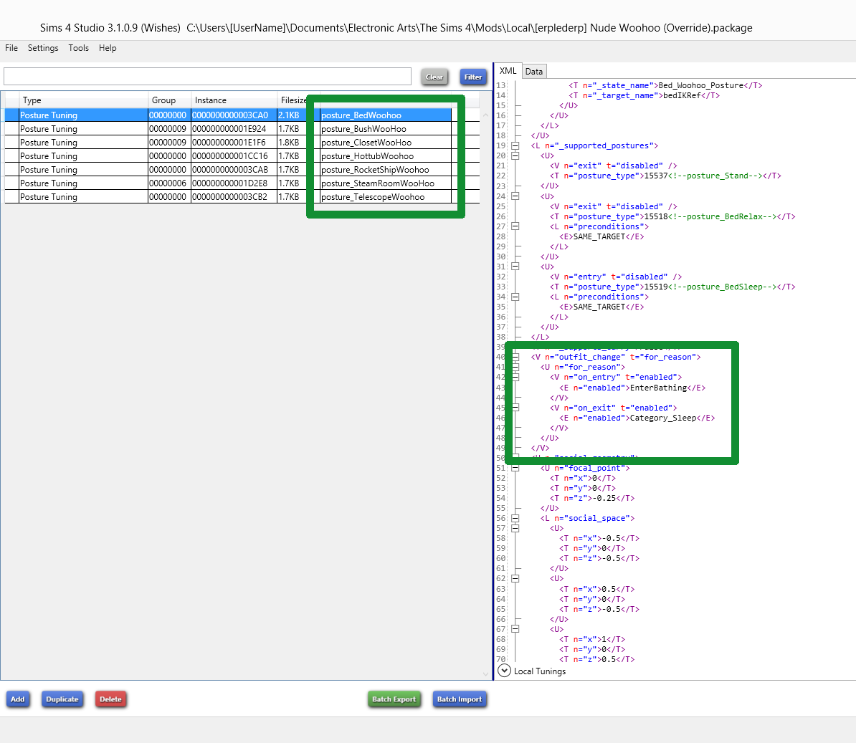
Task: Sort by the Instance column header
Action: click(x=234, y=100)
